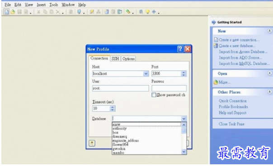Switch to the Options tab
Image resolution: width=273 pixels, height=167 pixels.
[x=128, y=59]
